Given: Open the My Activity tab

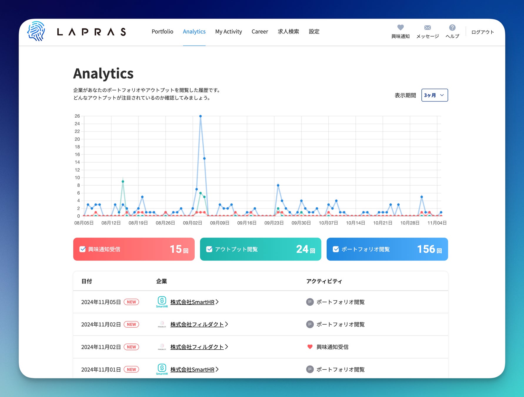Looking at the screenshot, I should pyautogui.click(x=228, y=31).
